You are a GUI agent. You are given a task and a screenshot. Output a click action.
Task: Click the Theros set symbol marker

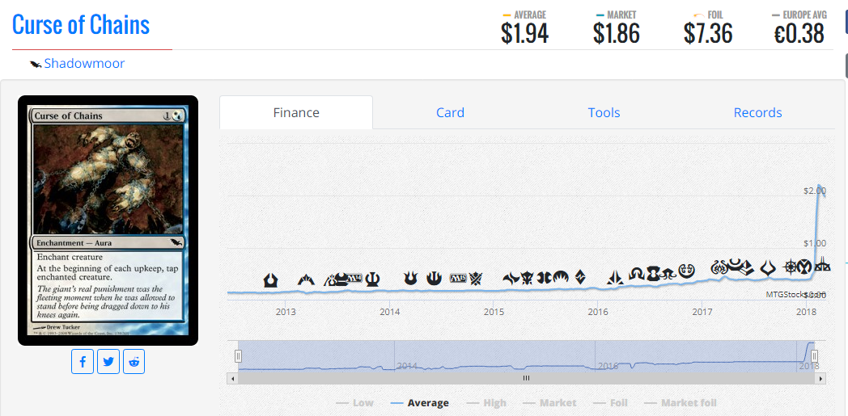(x=373, y=279)
